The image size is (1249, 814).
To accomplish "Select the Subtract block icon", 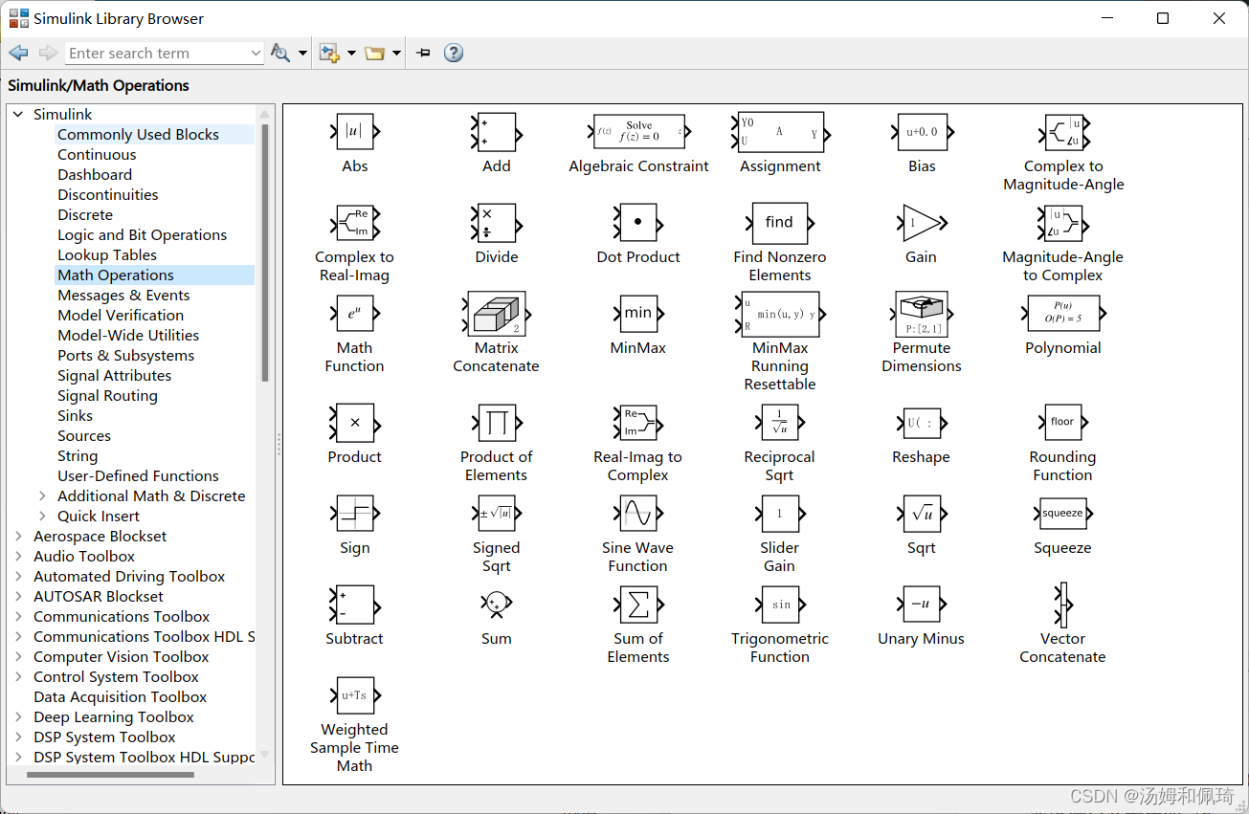I will coord(354,605).
